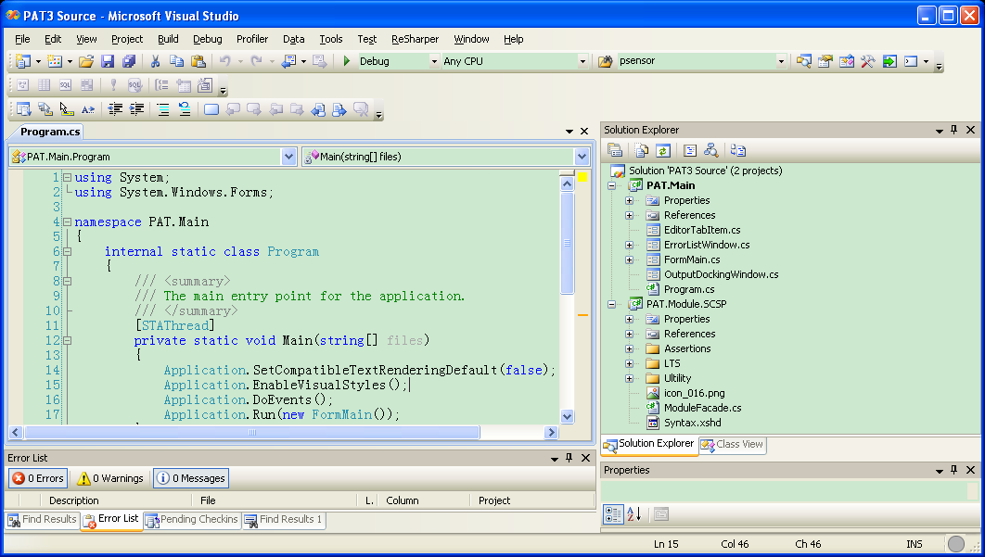
Task: Comment out the selected lines icon
Action: tap(162, 109)
